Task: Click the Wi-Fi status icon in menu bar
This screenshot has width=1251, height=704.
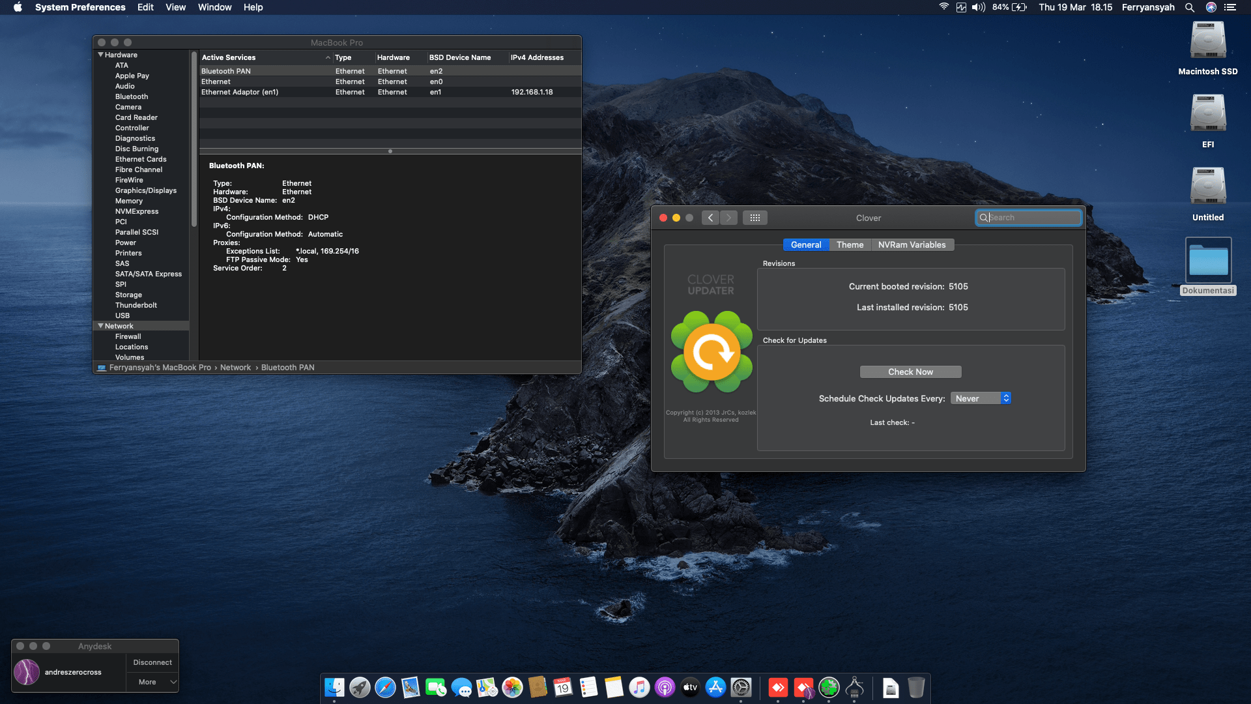Action: click(x=943, y=7)
